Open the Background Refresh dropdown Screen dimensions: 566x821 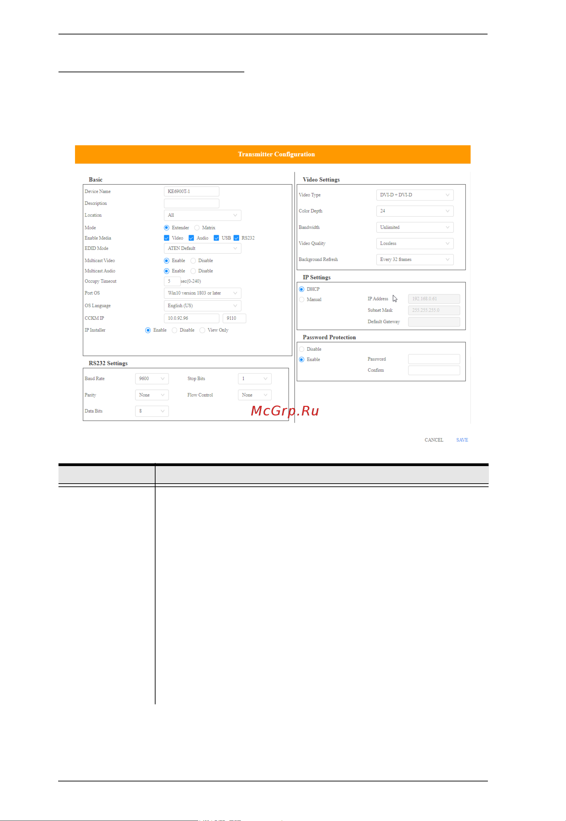coord(415,260)
